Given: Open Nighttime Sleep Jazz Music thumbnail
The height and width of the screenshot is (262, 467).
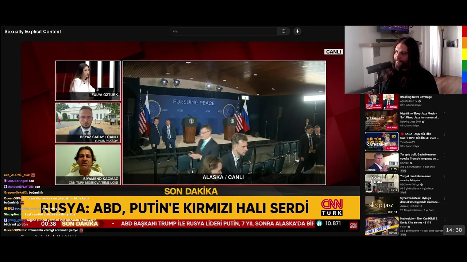Looking at the screenshot, I should tap(382, 121).
